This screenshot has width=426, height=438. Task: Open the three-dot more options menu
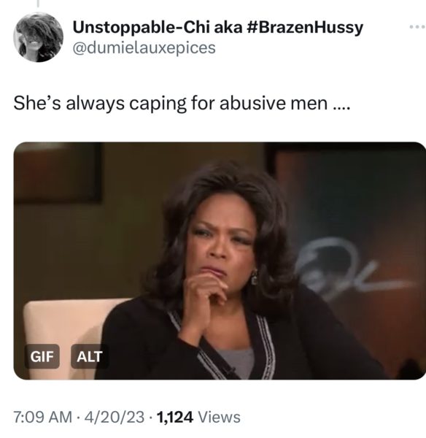point(418,27)
